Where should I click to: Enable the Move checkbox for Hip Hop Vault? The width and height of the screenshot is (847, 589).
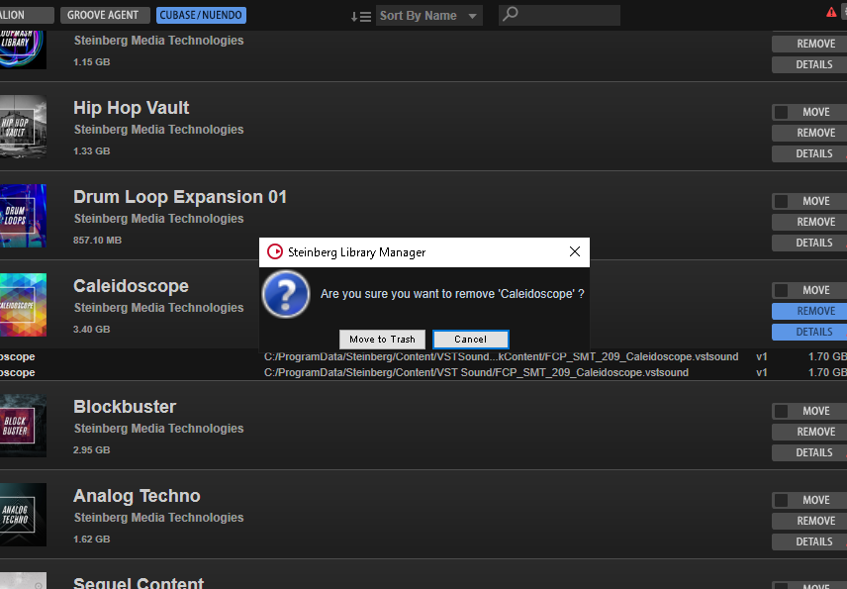[782, 112]
